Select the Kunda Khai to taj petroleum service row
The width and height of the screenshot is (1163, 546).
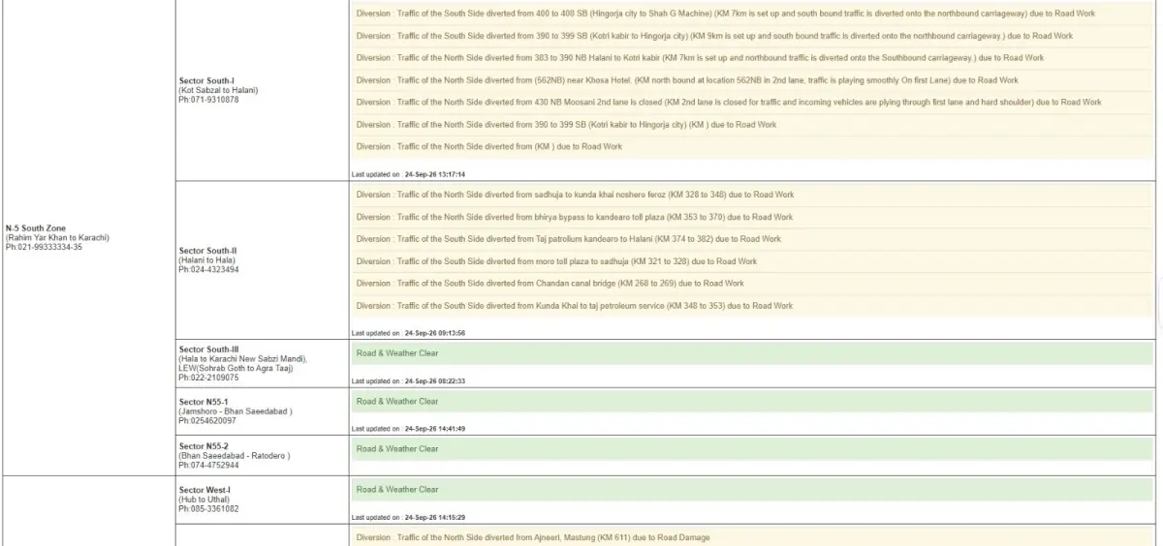pos(752,306)
